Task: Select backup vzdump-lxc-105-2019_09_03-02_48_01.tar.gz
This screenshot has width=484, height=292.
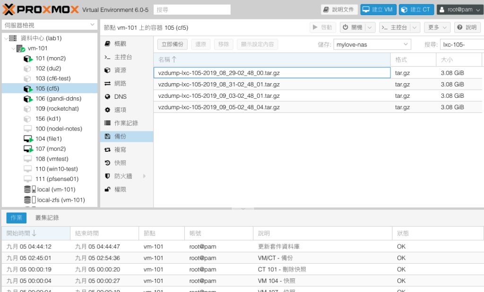Action: (319, 96)
